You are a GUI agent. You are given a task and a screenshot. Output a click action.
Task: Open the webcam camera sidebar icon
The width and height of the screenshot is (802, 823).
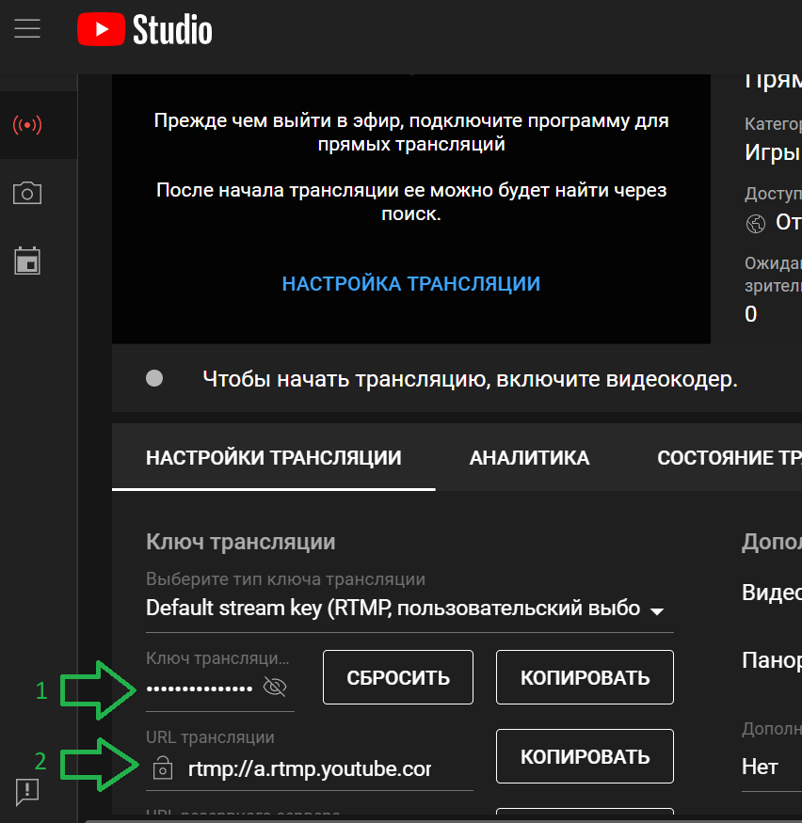(27, 193)
